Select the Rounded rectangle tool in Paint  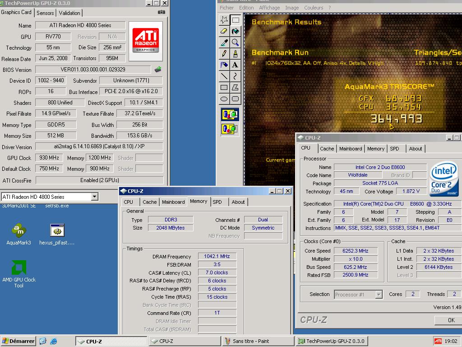[236, 98]
